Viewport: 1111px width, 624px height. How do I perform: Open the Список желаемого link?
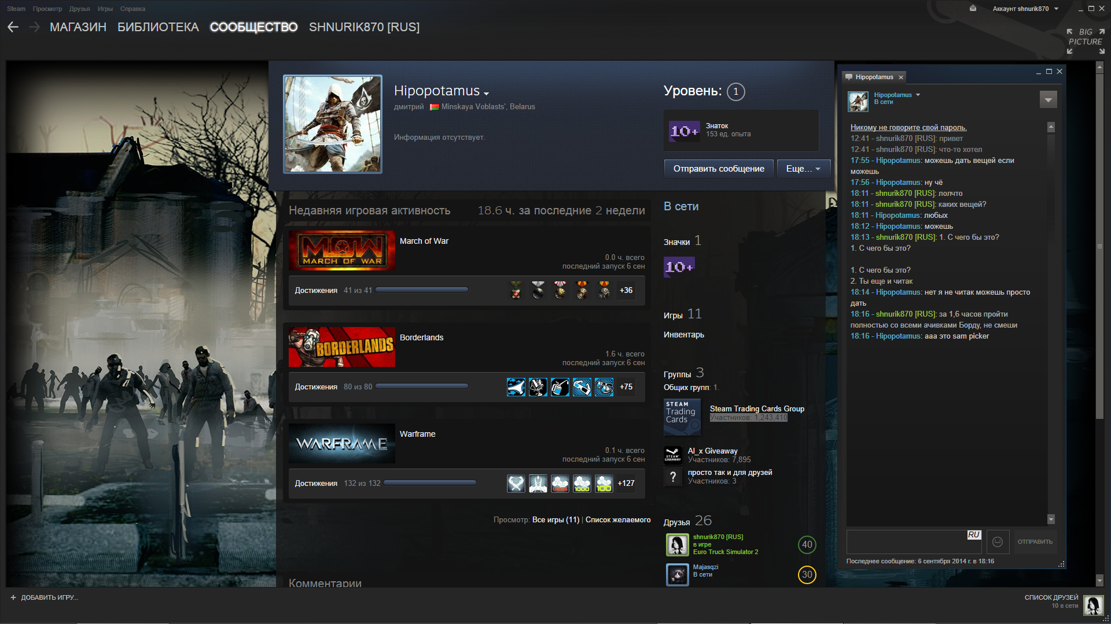pos(617,520)
